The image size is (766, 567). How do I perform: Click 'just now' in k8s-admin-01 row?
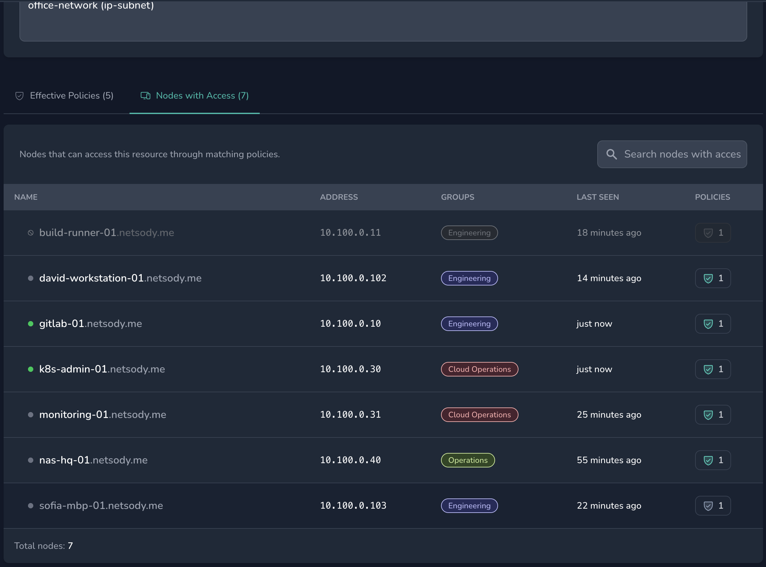point(594,369)
